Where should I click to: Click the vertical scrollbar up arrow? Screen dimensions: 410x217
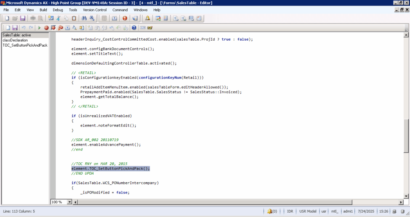[x=406, y=35]
